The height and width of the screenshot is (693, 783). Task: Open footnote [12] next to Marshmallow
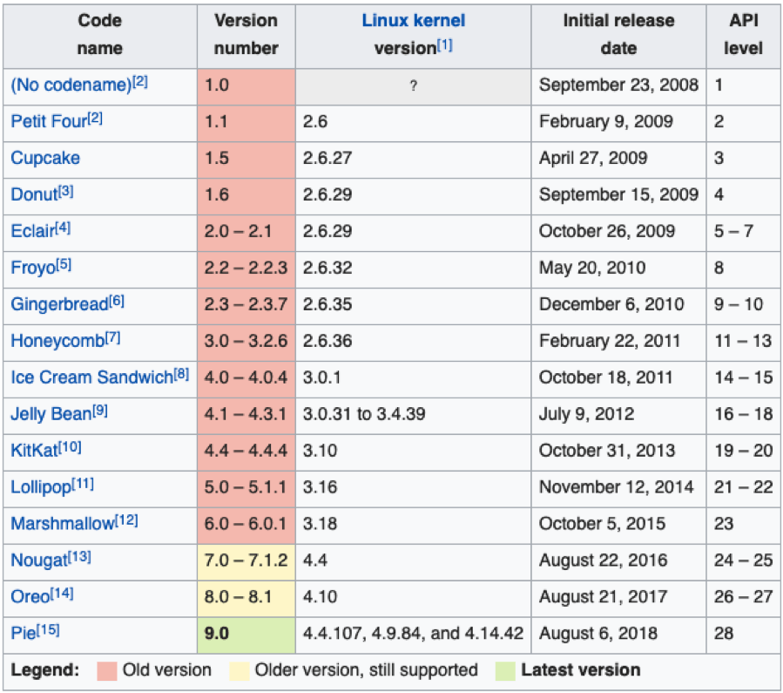[127, 520]
